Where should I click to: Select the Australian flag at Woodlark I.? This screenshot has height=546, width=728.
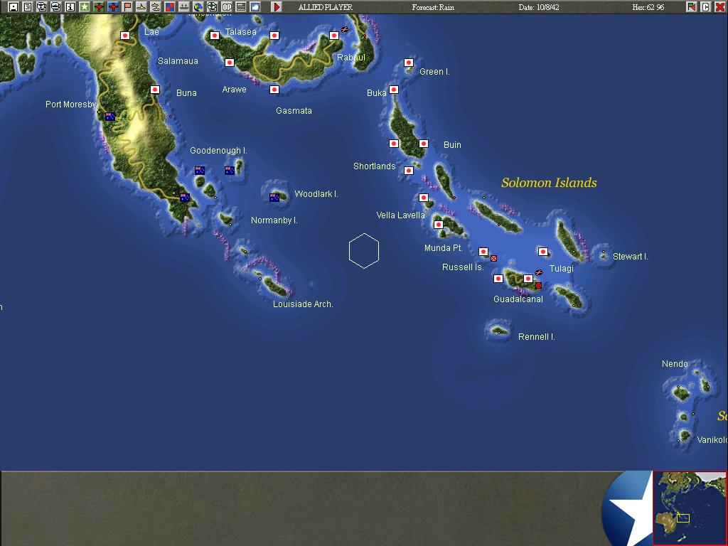click(274, 198)
